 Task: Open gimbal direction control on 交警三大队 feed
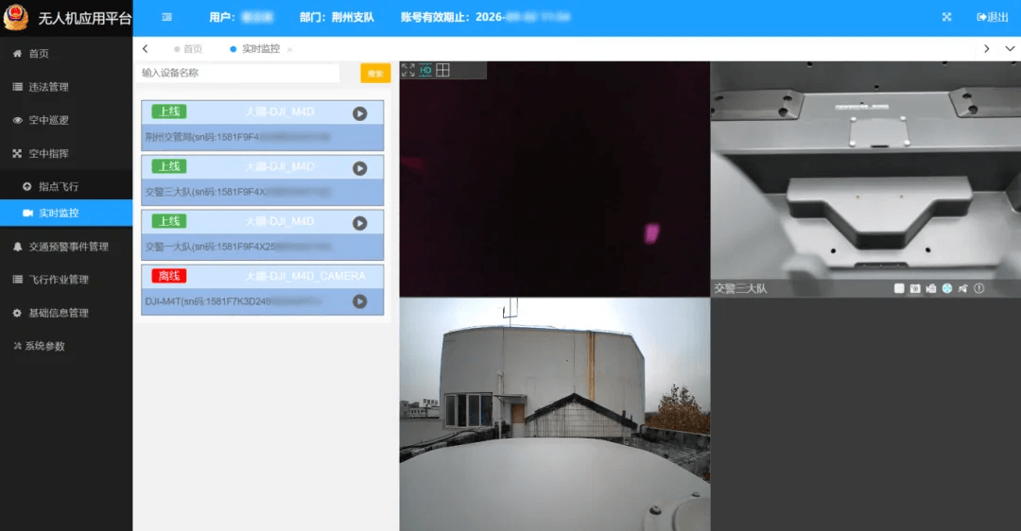click(946, 288)
